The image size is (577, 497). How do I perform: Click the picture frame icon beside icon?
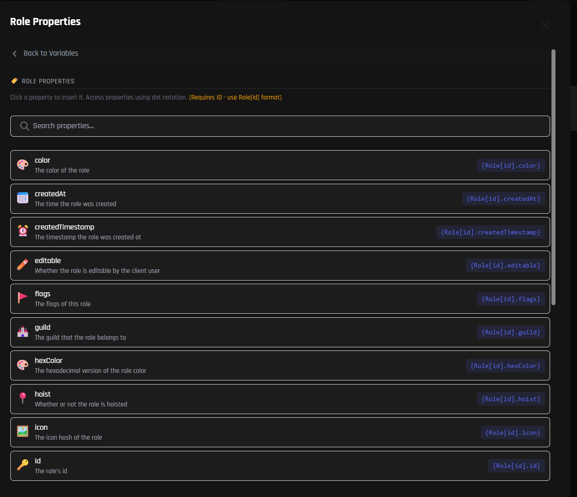click(x=22, y=432)
